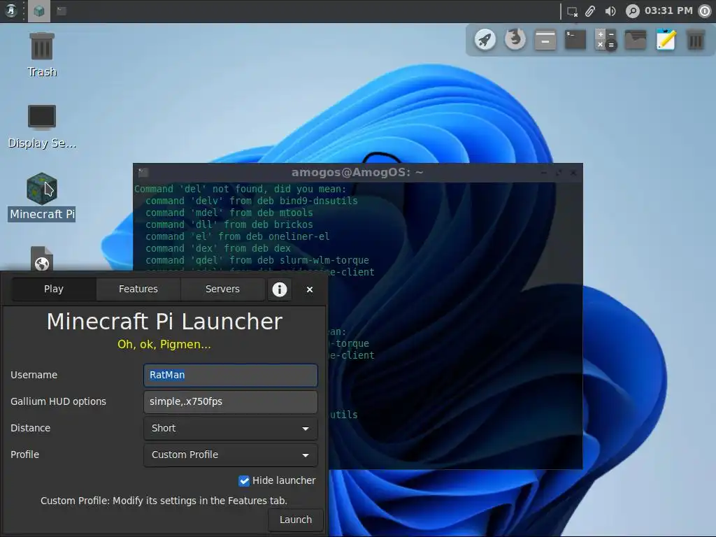This screenshot has width=716, height=537.
Task: Click terminal line 'mdel' from deb mtools
Action: tap(229, 213)
